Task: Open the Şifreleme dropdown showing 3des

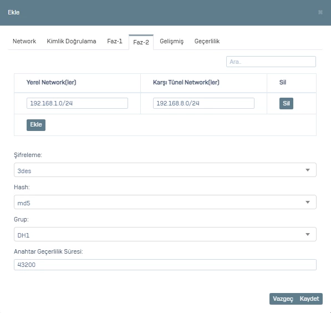Action: (x=165, y=170)
